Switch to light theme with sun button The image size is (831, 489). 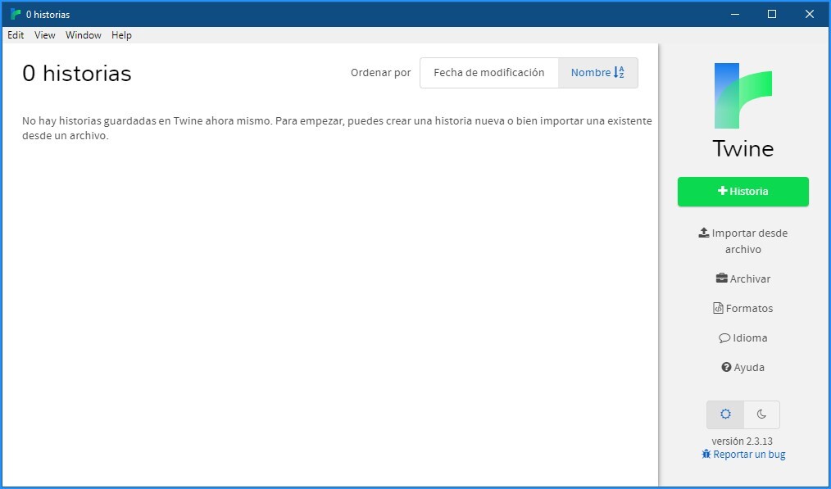pos(725,414)
